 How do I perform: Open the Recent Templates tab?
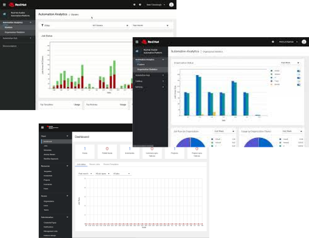click(111, 164)
